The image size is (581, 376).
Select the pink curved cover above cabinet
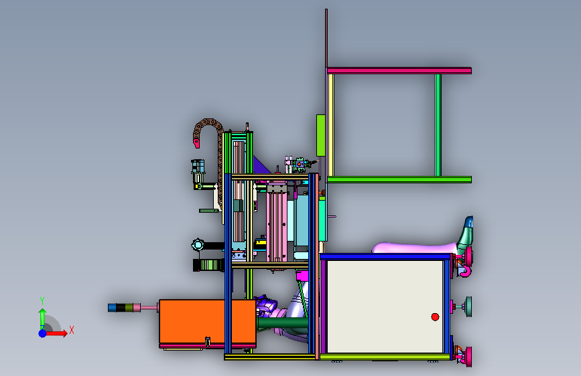(414, 248)
